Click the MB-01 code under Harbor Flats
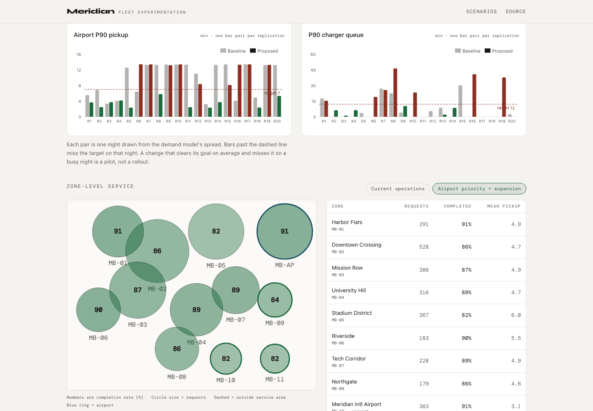The width and height of the screenshot is (593, 411). (338, 229)
